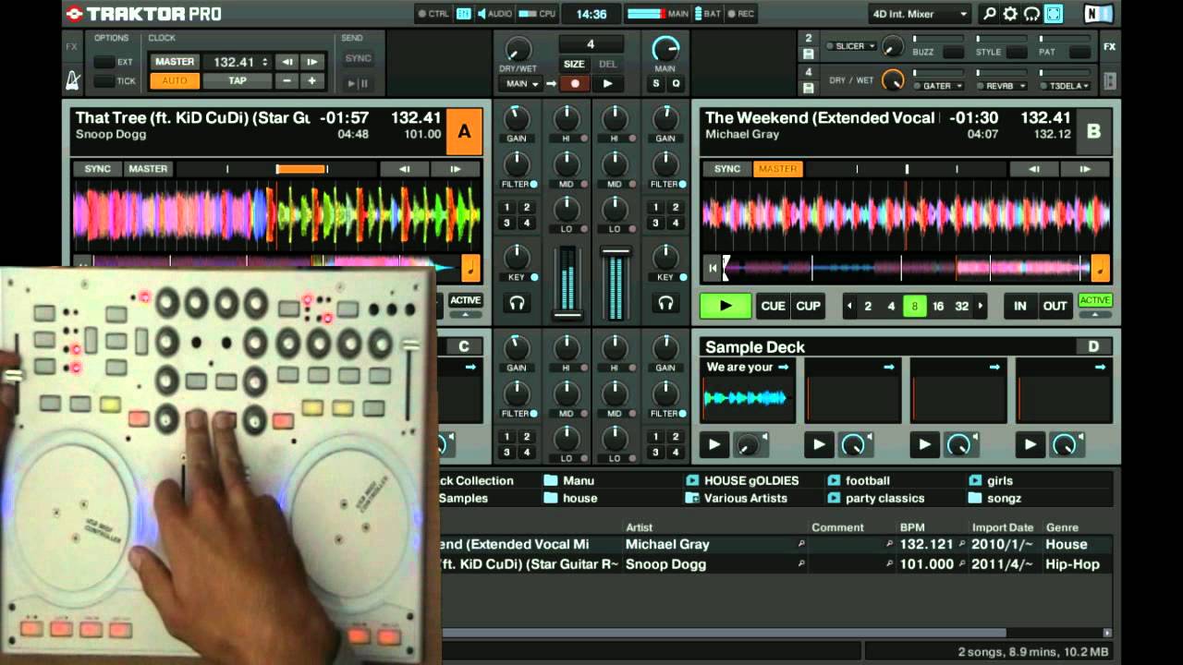
Task: Select loop size 32 on Deck B
Action: click(x=962, y=306)
